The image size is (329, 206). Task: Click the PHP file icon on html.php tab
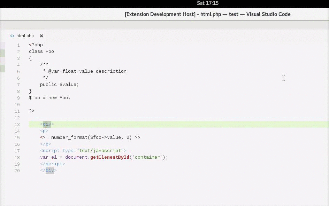pyautogui.click(x=12, y=36)
